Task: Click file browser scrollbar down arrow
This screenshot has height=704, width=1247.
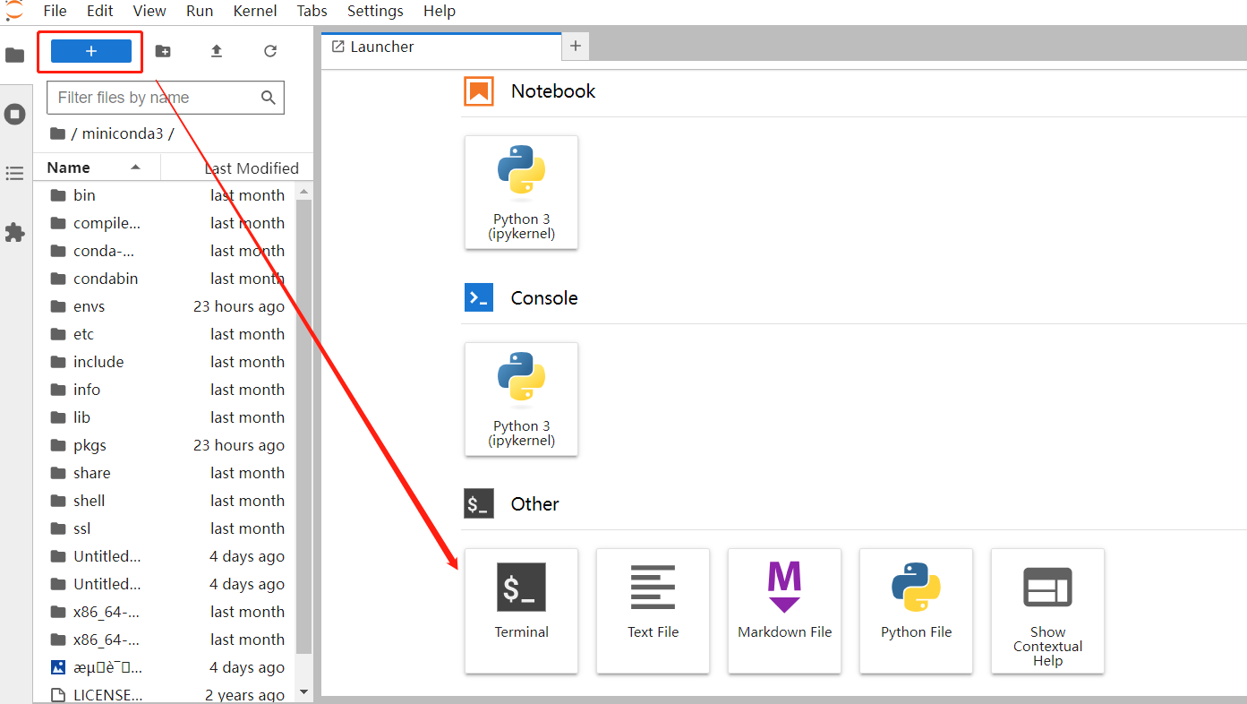Action: click(303, 691)
